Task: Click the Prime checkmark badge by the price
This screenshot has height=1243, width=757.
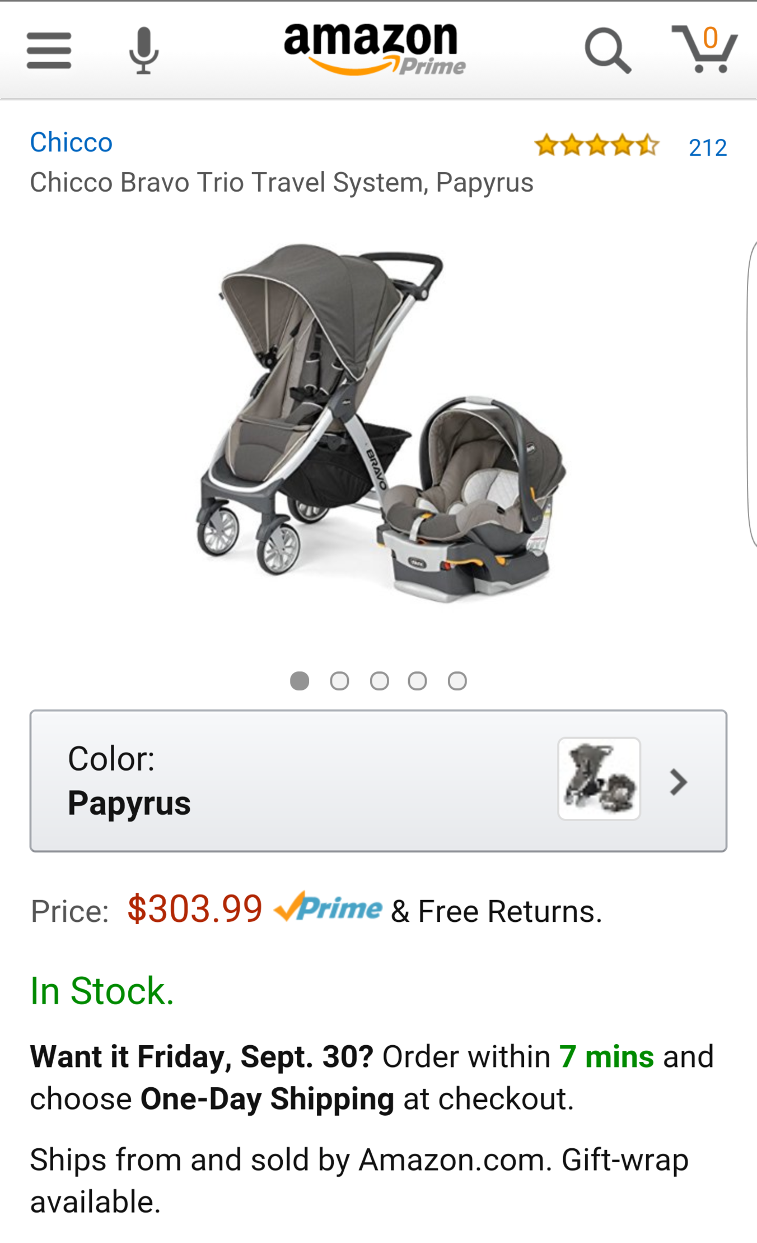Action: [328, 907]
